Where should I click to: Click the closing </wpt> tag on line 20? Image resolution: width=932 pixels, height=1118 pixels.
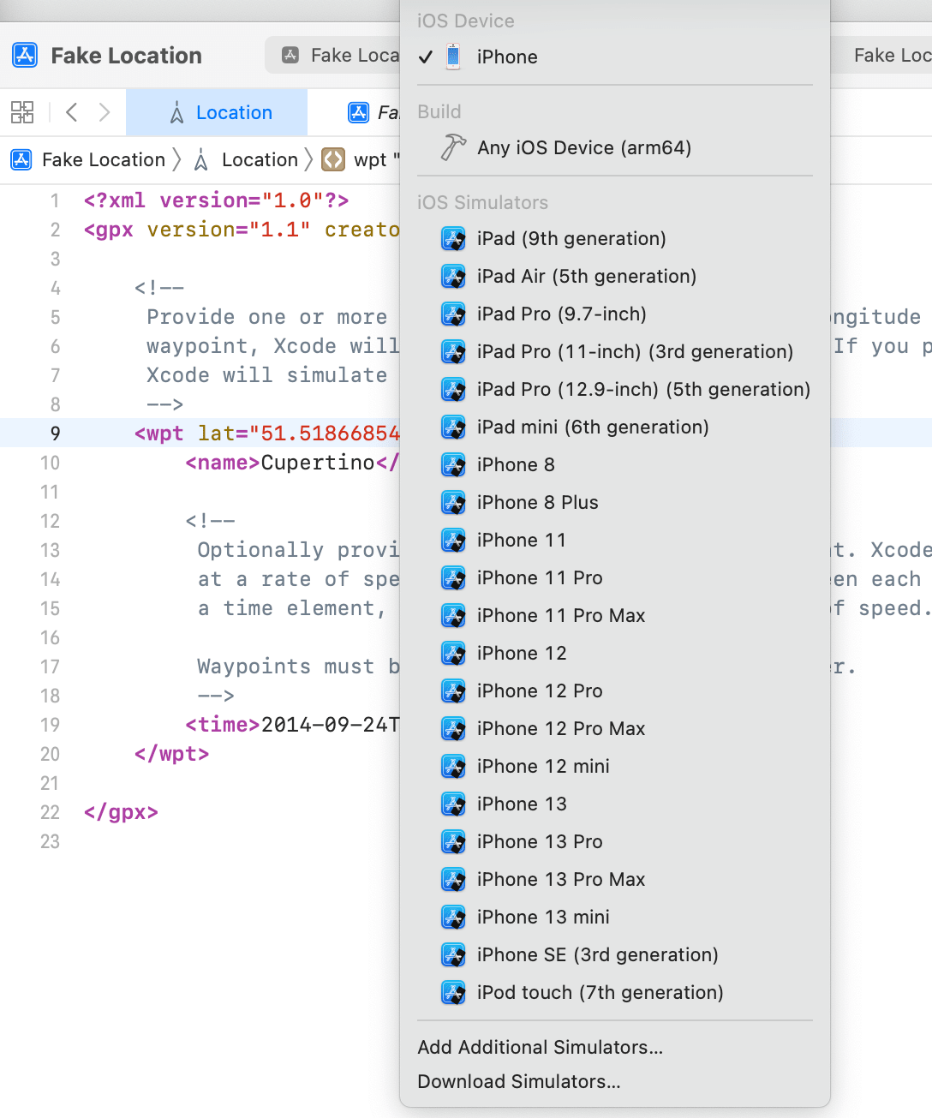pos(172,754)
